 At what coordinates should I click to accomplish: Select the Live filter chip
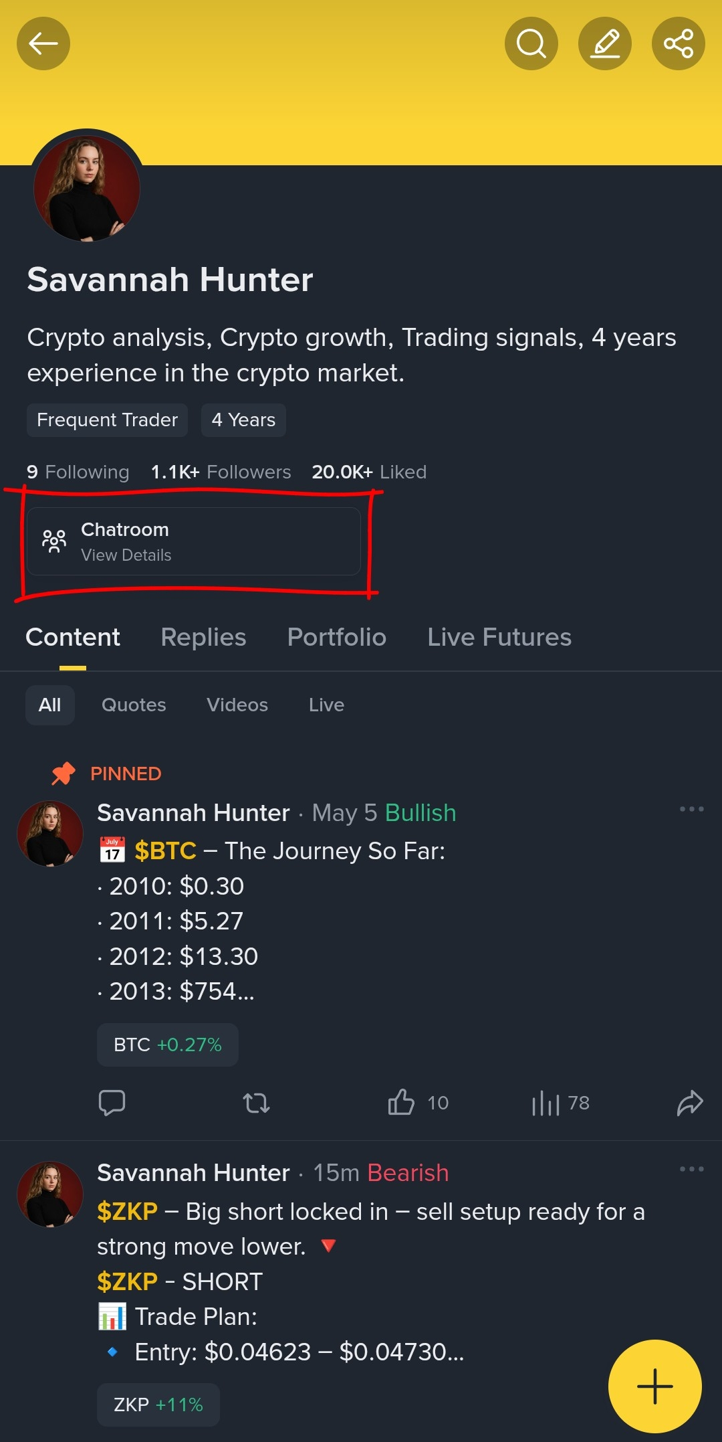326,705
